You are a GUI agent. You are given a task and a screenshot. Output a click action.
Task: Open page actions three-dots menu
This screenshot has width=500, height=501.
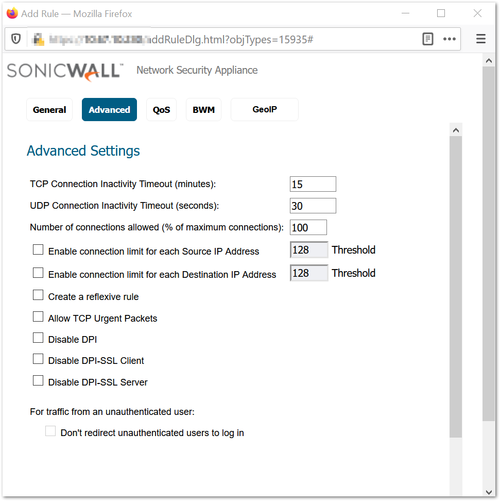click(x=449, y=39)
